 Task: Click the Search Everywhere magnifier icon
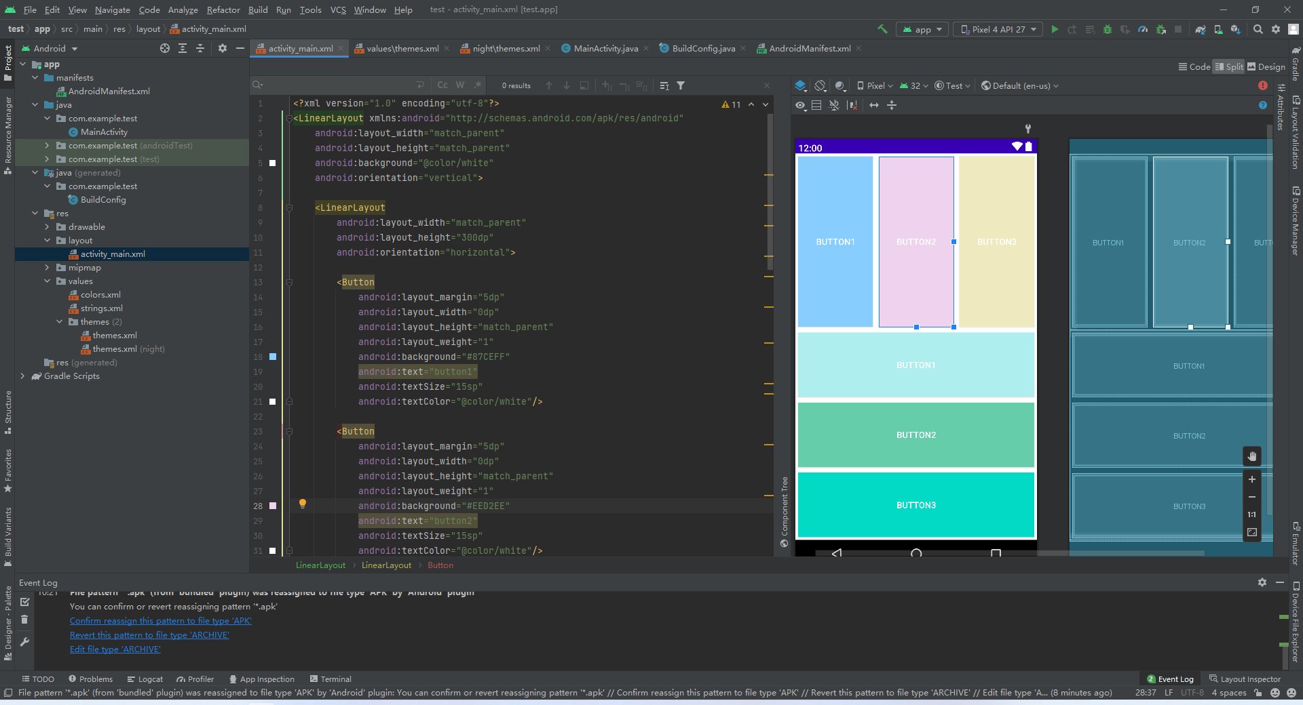click(1258, 29)
